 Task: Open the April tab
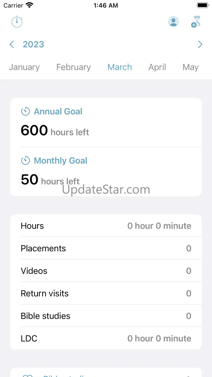[x=157, y=67]
